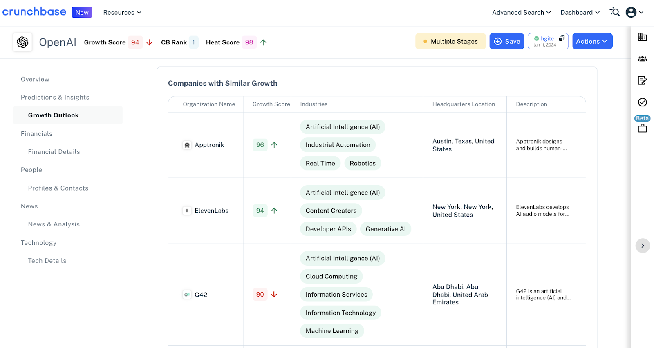Click the Multiple Stages status pill
This screenshot has width=654, height=348.
(450, 41)
